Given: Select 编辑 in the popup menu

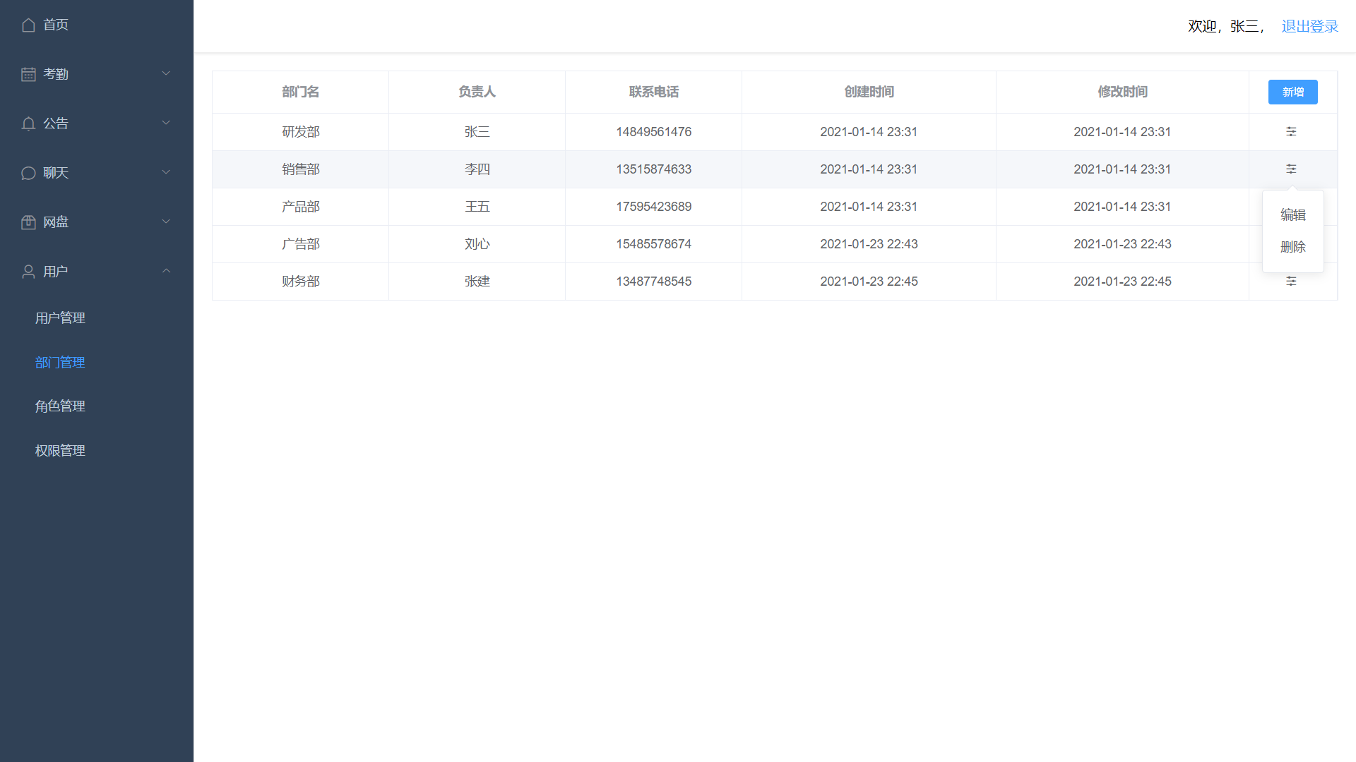Looking at the screenshot, I should 1292,214.
